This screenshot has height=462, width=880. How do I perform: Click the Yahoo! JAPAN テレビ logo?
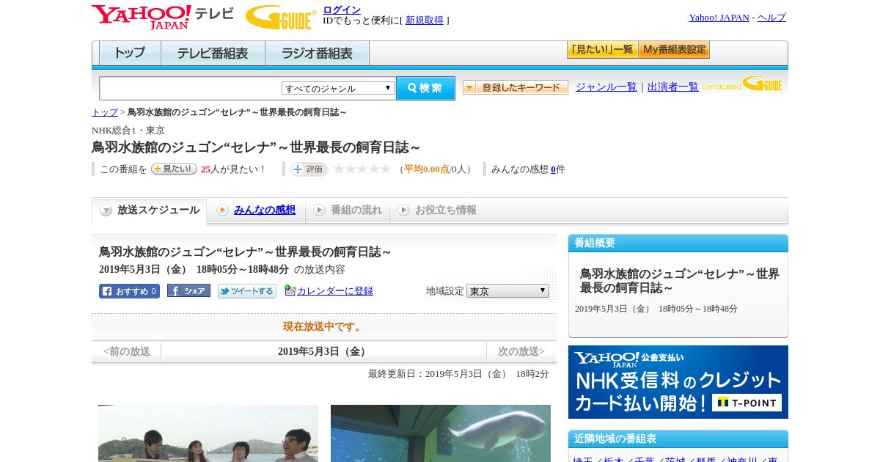click(163, 17)
